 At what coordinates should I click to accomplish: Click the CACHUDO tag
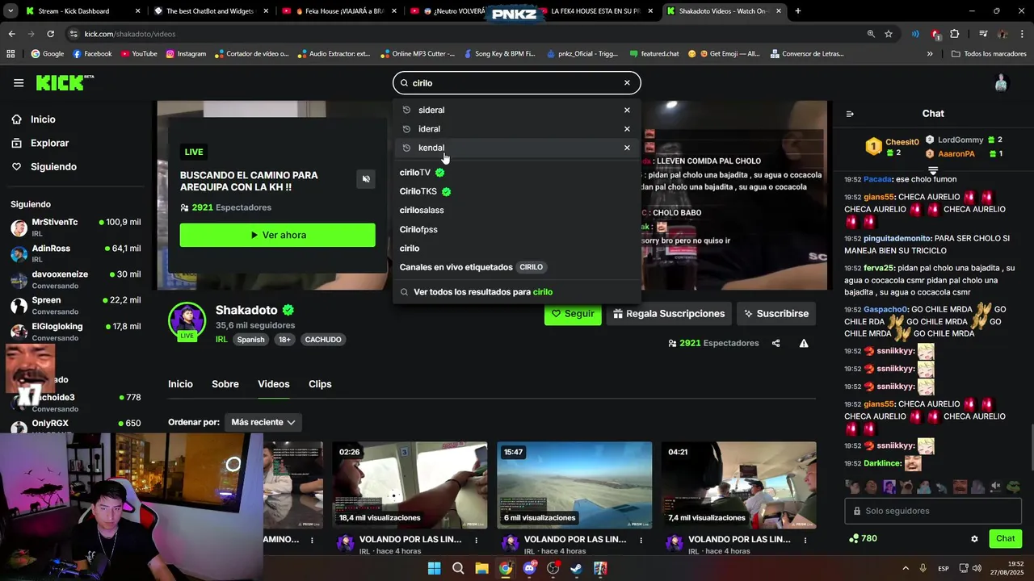[323, 340]
